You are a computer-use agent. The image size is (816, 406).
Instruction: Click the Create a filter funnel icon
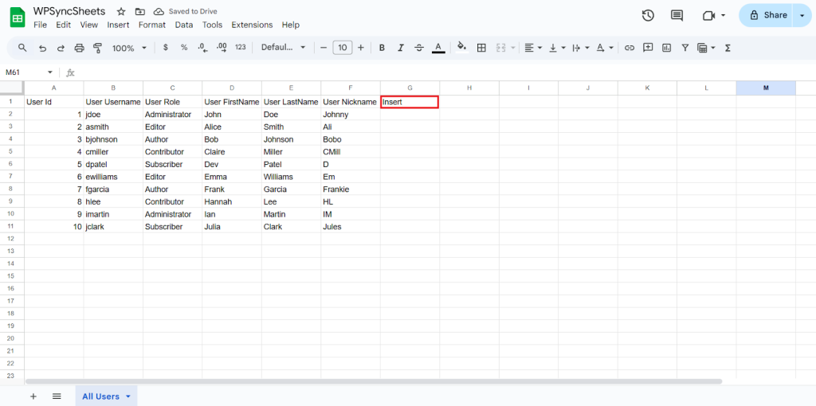(685, 48)
